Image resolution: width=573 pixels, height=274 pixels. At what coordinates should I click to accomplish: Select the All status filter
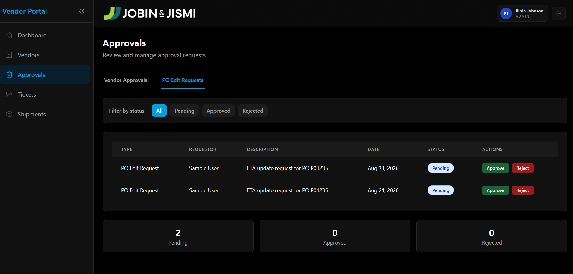[159, 111]
